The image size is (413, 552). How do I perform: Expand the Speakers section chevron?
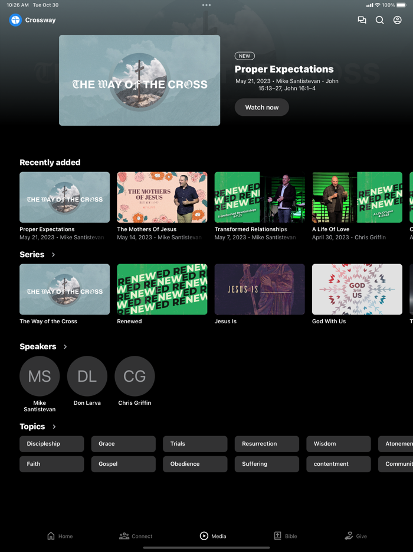[65, 347]
